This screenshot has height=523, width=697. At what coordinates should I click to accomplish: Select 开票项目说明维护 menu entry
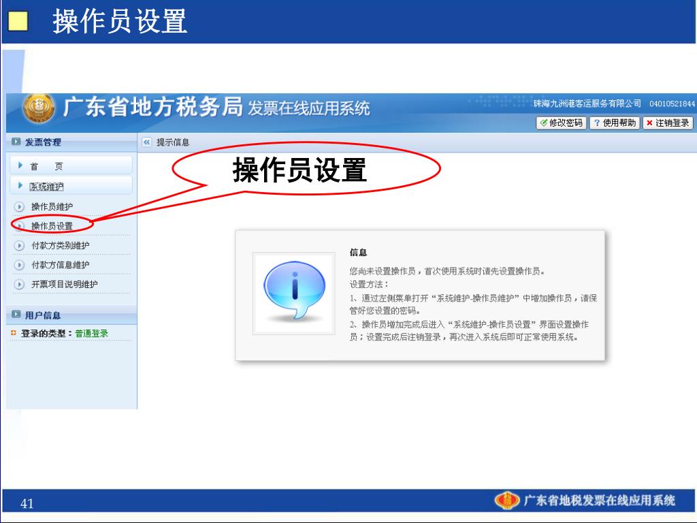pyautogui.click(x=65, y=284)
